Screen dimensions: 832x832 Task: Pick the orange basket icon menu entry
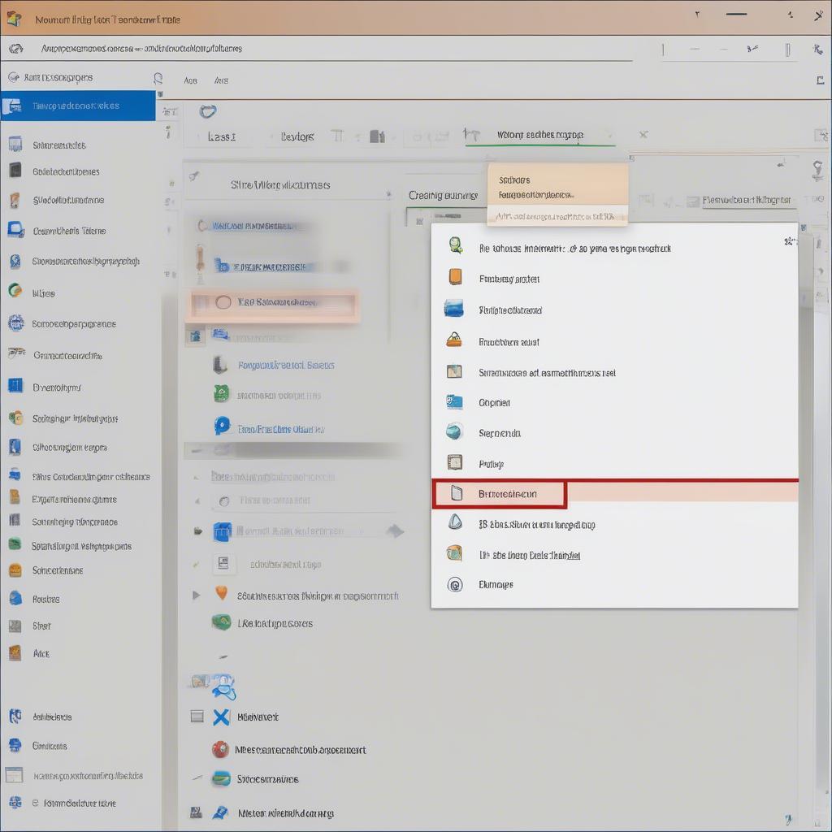[614, 341]
